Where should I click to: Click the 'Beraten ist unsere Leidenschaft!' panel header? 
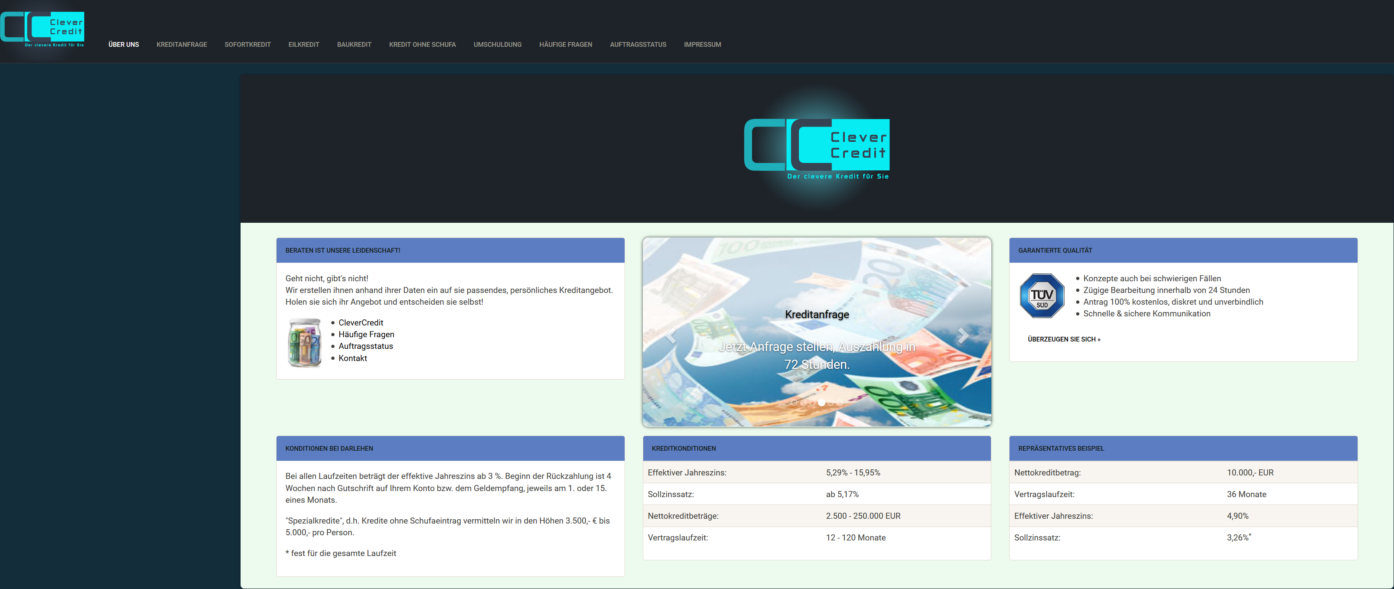click(x=450, y=251)
